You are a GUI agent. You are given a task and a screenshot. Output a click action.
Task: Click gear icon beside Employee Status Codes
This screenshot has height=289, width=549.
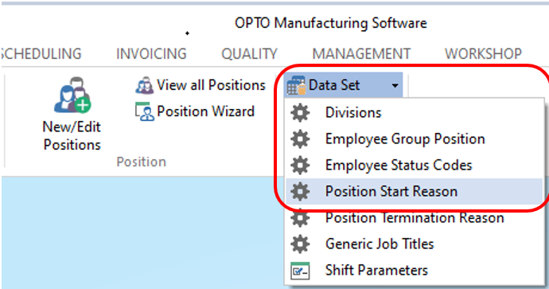coord(300,166)
